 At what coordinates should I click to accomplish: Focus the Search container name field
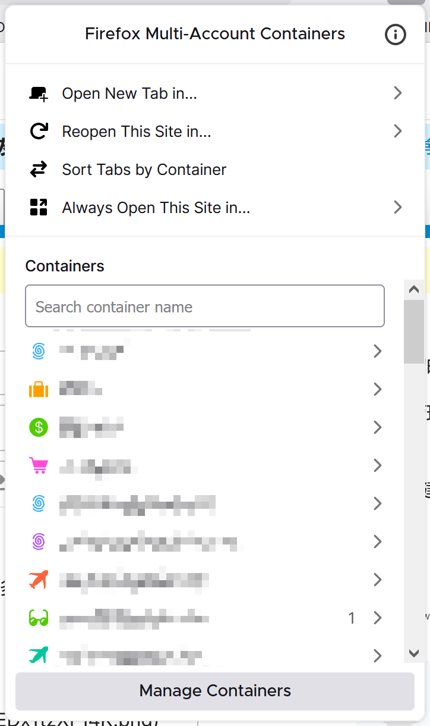(x=205, y=306)
